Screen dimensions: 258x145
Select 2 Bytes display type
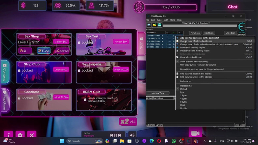point(215,95)
